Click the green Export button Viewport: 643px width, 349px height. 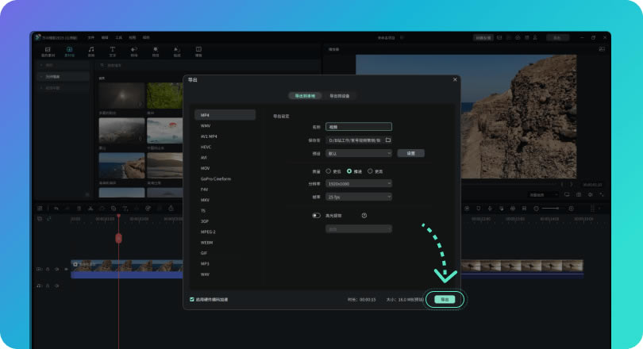(445, 299)
